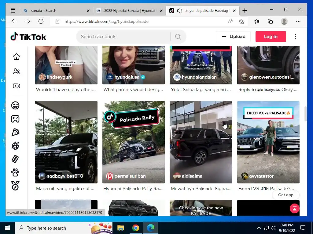Open Edge Settings and more menu
Viewport: 313px width, 234px height.
point(298,21)
